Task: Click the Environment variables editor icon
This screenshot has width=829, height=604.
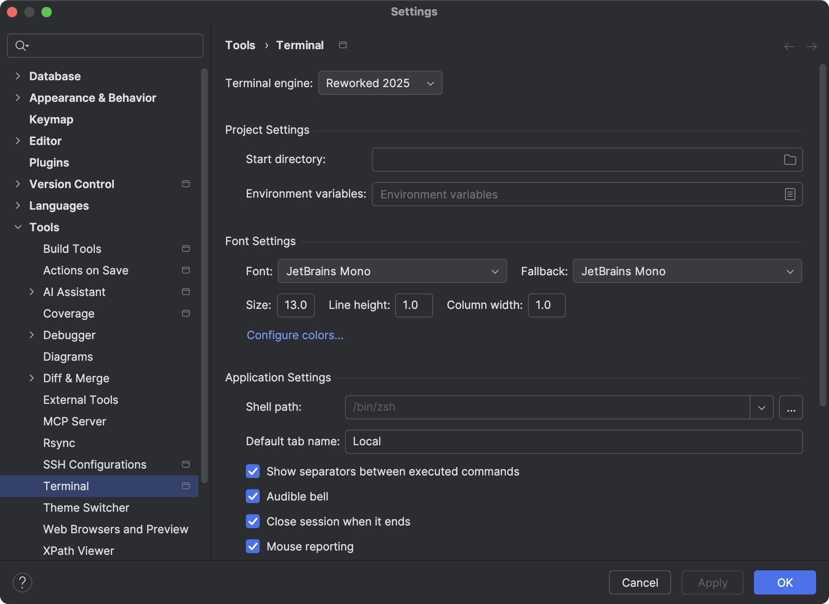Action: (790, 194)
